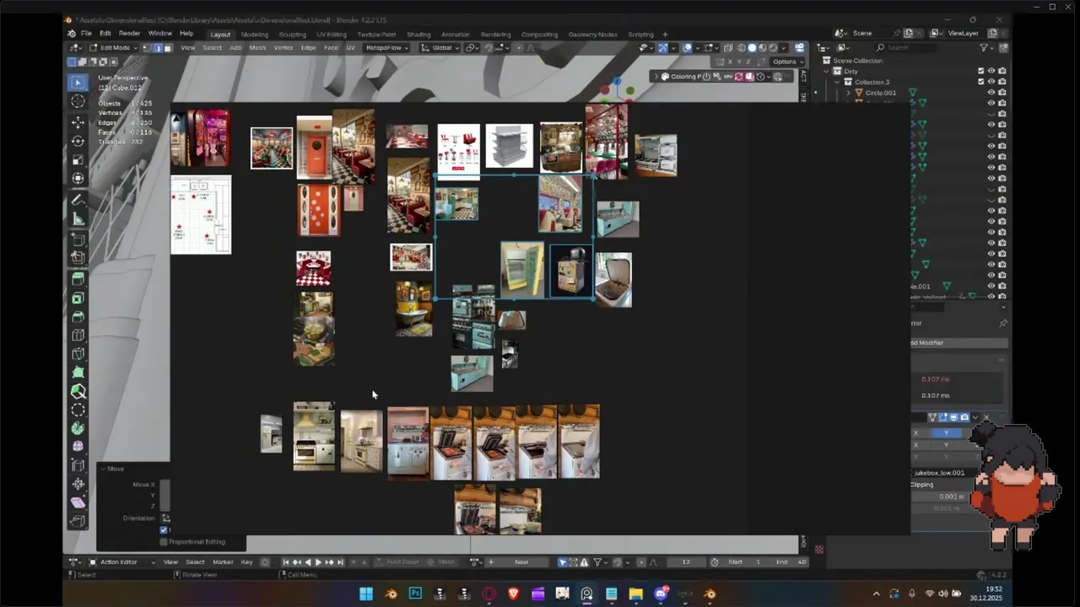Open the Global orientation dropdown
1080x607 pixels.
[x=440, y=48]
